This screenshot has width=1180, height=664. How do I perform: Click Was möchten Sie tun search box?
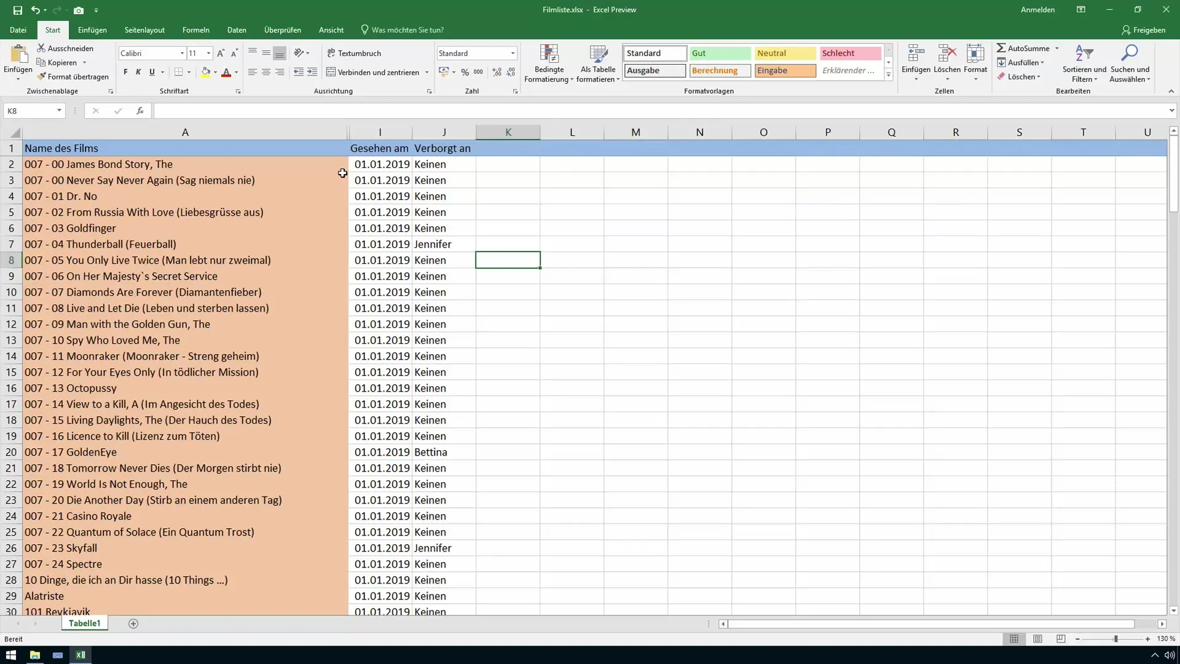click(x=402, y=30)
